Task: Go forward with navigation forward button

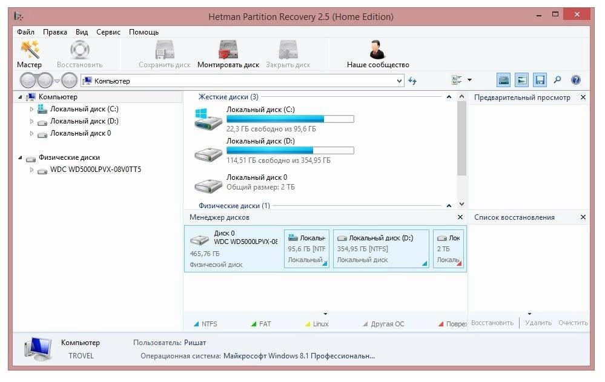Action: (45, 81)
